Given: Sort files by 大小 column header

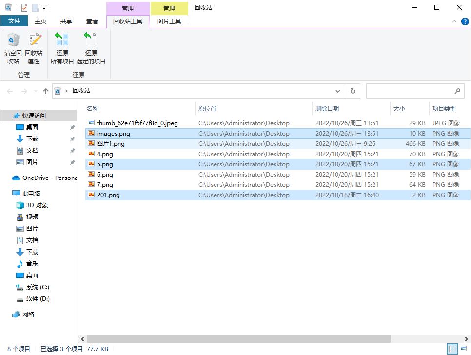Looking at the screenshot, I should click(x=399, y=109).
